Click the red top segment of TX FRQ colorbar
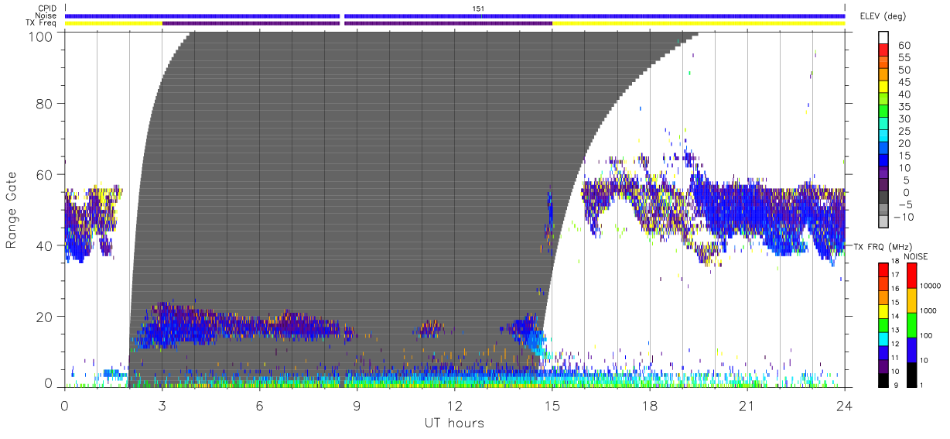The height and width of the screenshot is (439, 950). coord(885,268)
